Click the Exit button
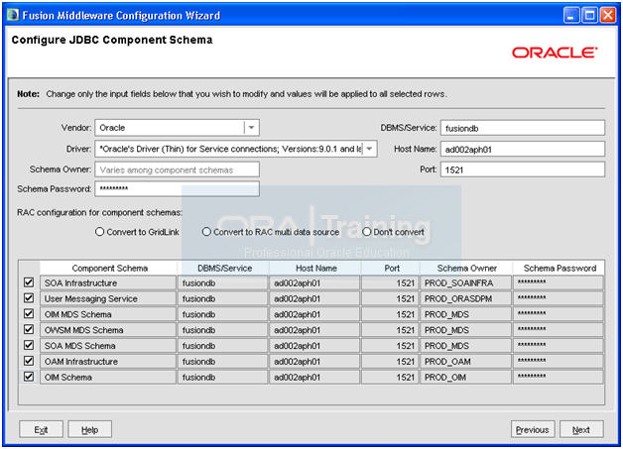This screenshot has width=623, height=449. 41,429
